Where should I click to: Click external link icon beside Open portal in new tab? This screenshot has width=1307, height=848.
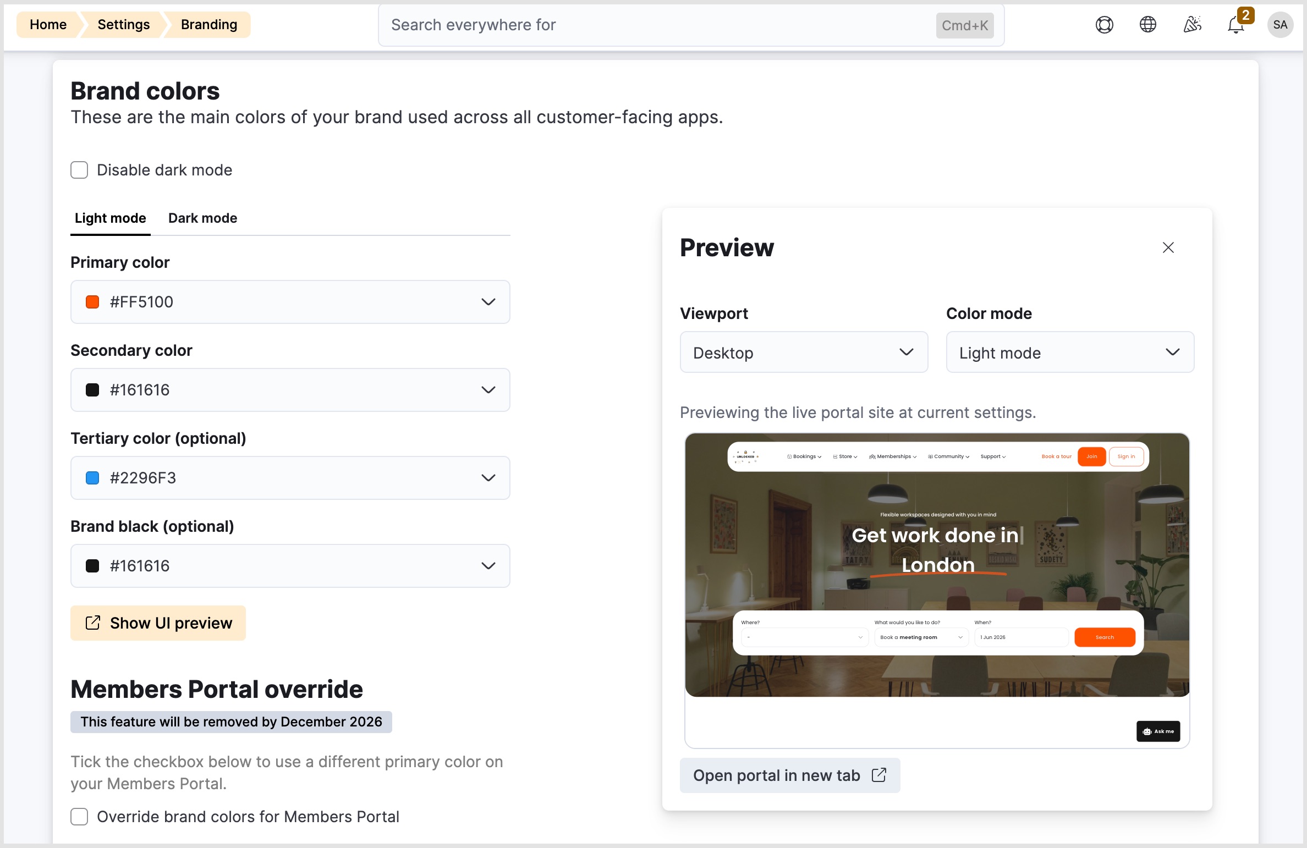pos(879,775)
